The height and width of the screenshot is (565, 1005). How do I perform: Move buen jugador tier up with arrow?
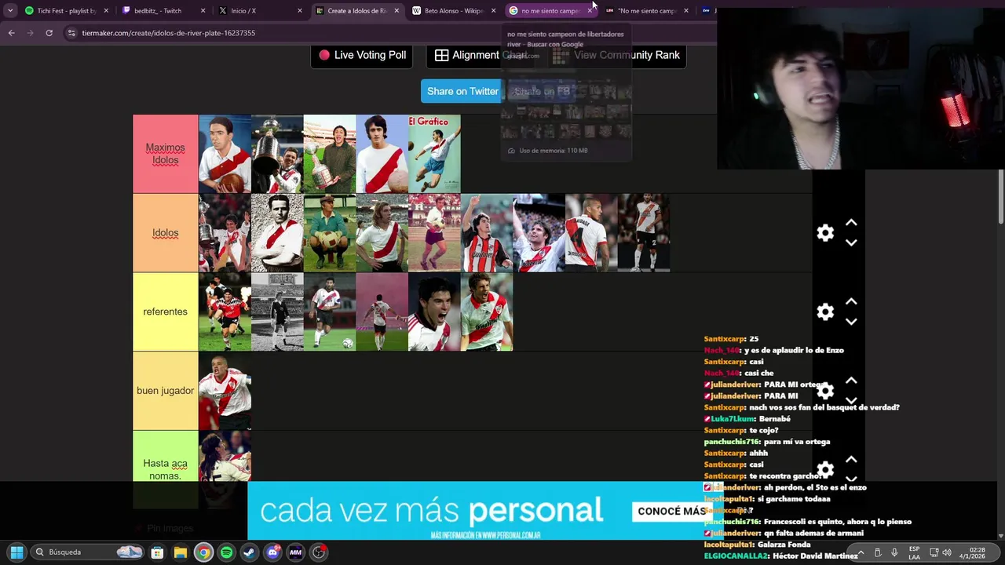[851, 381]
